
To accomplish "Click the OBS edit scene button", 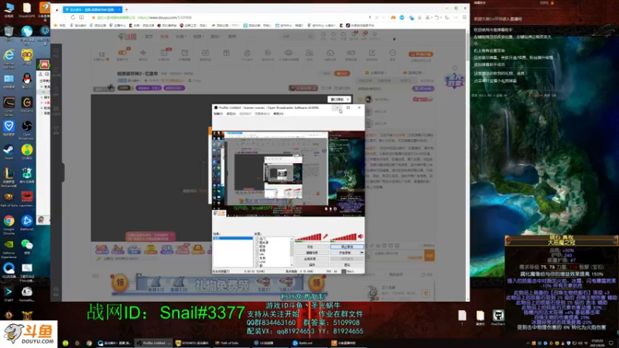I will (x=310, y=253).
